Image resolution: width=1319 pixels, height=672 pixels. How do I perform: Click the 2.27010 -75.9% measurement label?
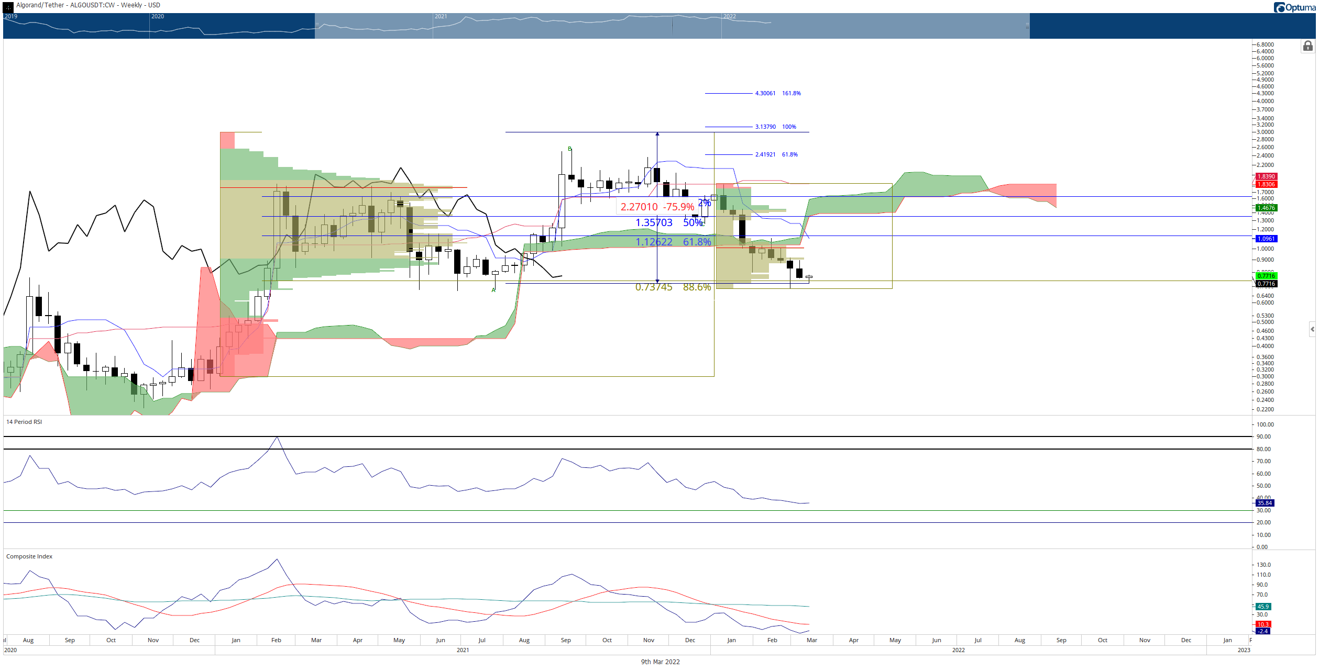[657, 207]
